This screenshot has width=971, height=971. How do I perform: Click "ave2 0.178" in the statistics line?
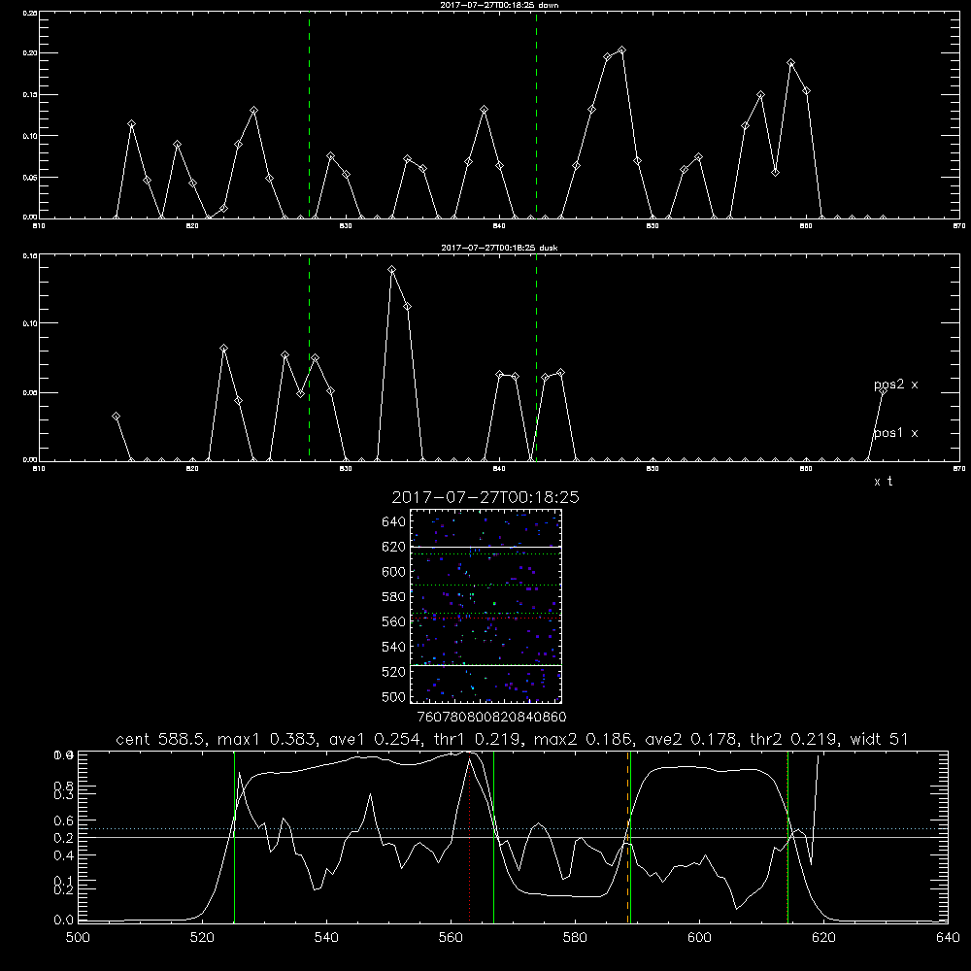[693, 739]
